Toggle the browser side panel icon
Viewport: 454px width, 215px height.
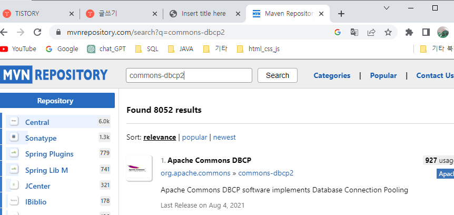point(426,32)
